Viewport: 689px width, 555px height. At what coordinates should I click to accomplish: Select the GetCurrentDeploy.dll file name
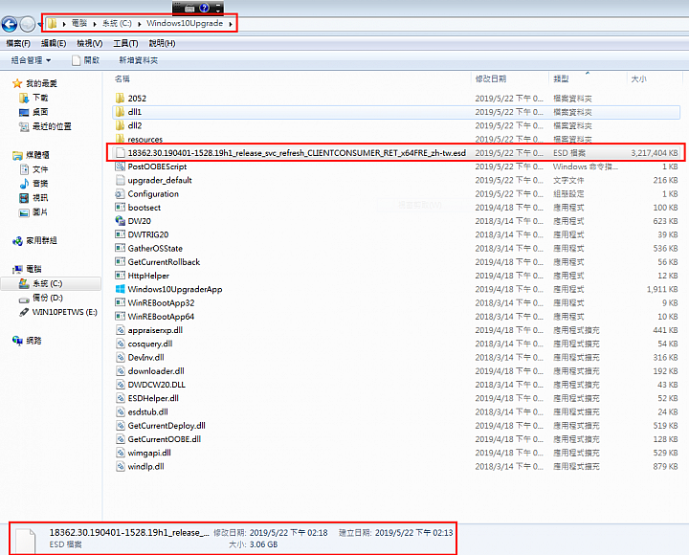[167, 425]
